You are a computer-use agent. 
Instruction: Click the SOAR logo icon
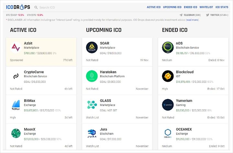pos(92,47)
